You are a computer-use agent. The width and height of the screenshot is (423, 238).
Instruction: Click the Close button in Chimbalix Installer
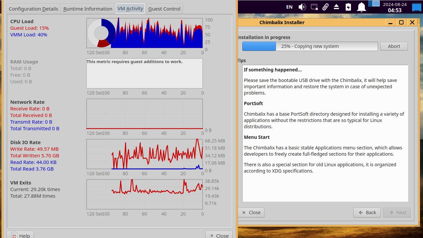[x=251, y=213]
